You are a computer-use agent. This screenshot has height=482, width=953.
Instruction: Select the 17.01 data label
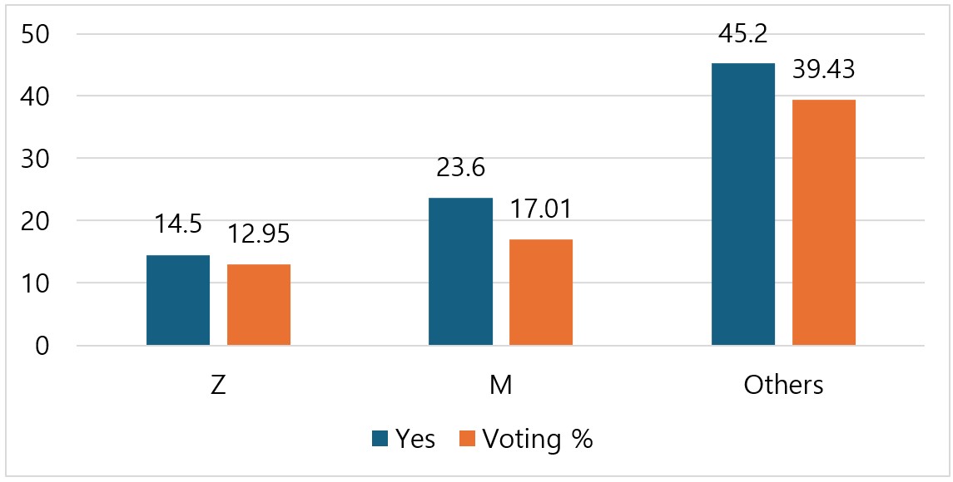point(541,210)
